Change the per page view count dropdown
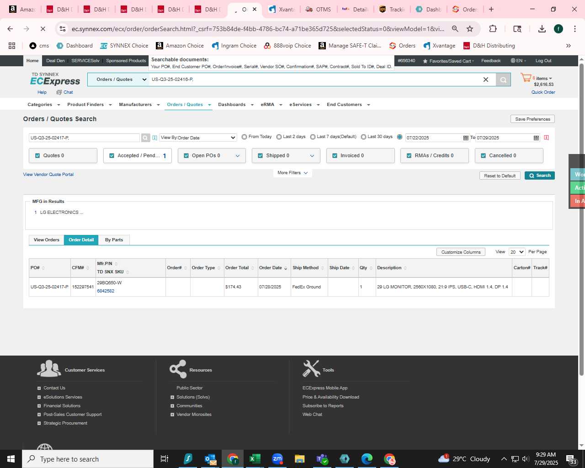Viewport: 585px width, 468px height. point(517,252)
